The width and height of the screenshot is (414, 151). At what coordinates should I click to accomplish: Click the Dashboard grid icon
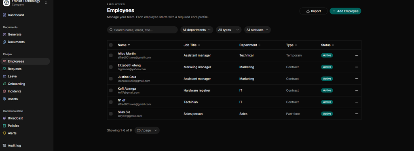4,15
